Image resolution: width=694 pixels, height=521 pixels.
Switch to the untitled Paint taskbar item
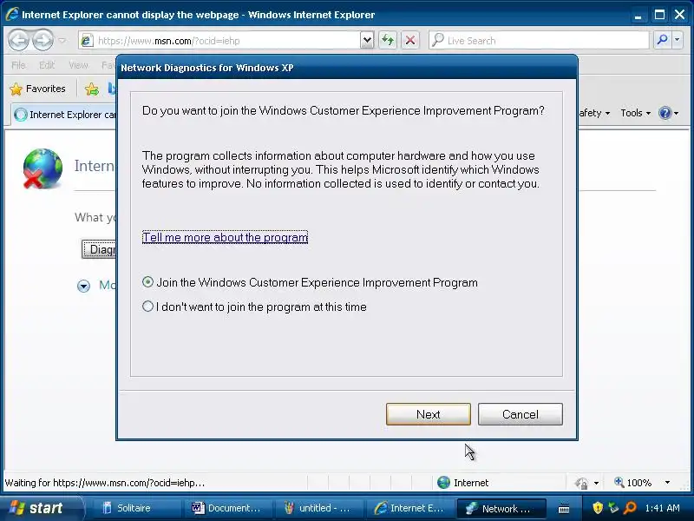318,508
